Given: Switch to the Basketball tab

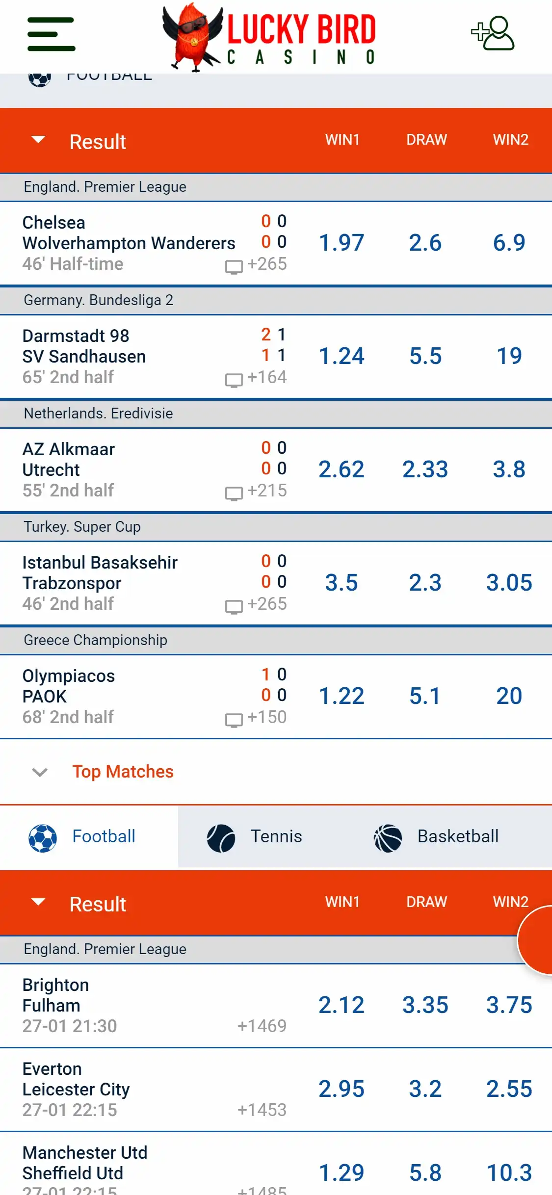Looking at the screenshot, I should click(x=437, y=837).
